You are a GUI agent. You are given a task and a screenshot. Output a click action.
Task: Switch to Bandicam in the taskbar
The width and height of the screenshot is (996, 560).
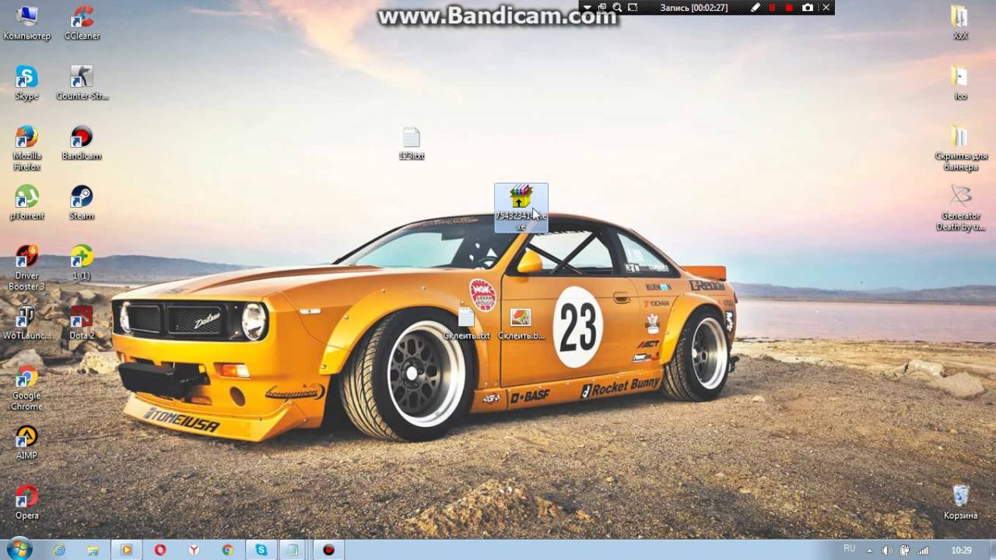click(x=328, y=550)
